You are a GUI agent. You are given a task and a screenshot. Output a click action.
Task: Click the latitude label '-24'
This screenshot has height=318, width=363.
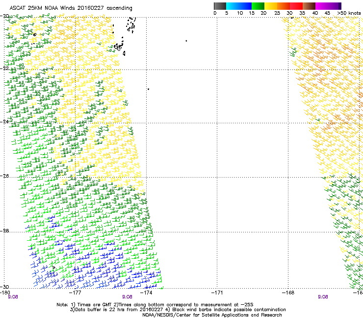click(4, 122)
